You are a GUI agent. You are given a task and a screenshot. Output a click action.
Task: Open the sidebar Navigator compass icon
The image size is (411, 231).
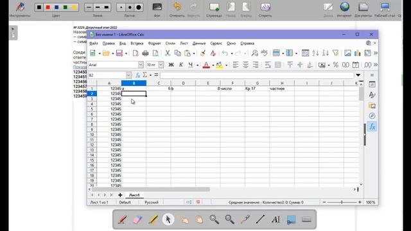372,116
